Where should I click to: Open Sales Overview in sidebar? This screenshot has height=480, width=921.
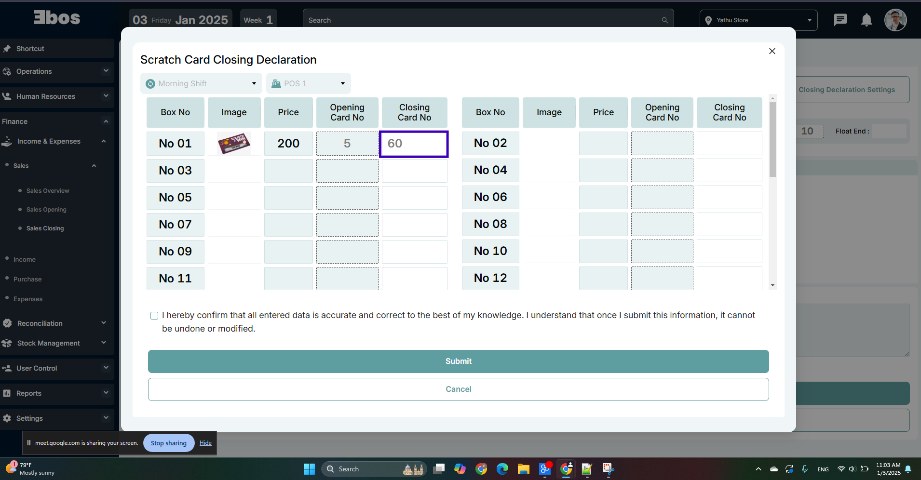tap(48, 191)
